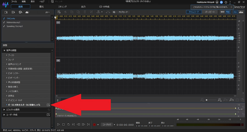Open the 表示 menu
The width and height of the screenshot is (247, 132).
coord(33,2)
